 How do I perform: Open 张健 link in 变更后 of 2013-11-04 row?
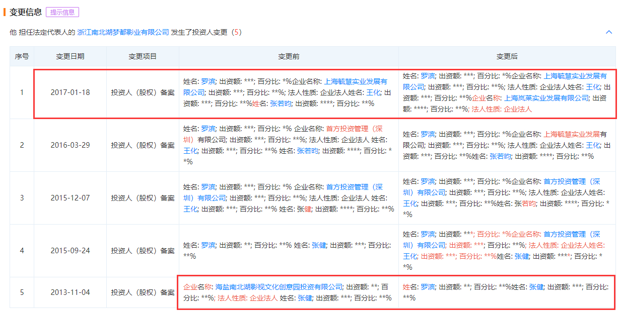536,287
